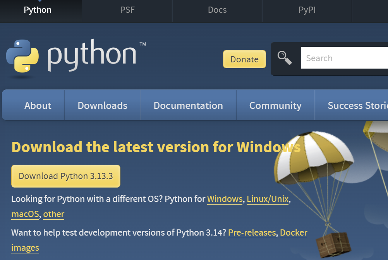Click the yellow Donate button

244,59
